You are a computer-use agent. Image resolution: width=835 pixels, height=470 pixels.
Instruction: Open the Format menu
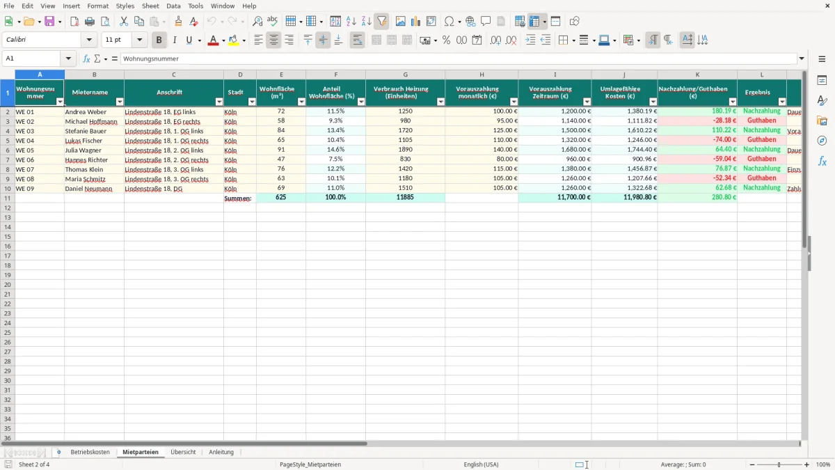coord(97,6)
